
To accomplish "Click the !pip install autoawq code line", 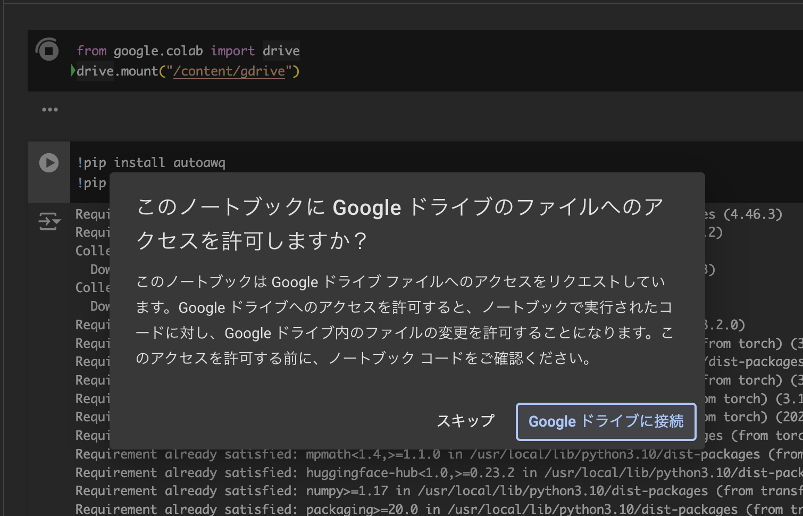I will (x=150, y=163).
